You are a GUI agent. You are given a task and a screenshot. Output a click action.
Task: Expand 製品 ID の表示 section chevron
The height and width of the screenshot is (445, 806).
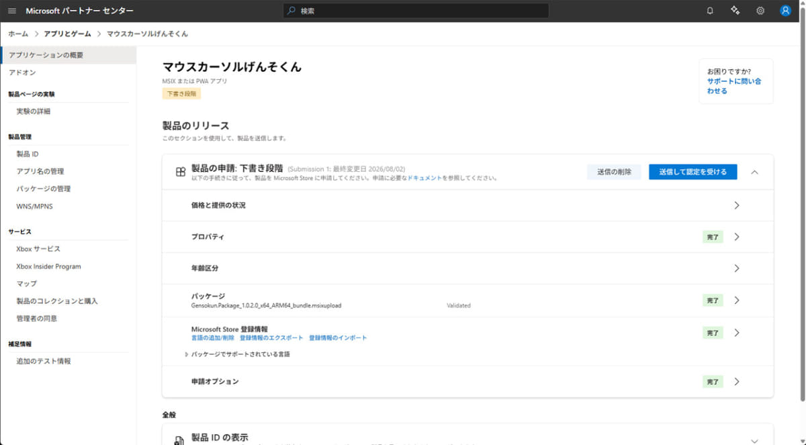click(754, 442)
